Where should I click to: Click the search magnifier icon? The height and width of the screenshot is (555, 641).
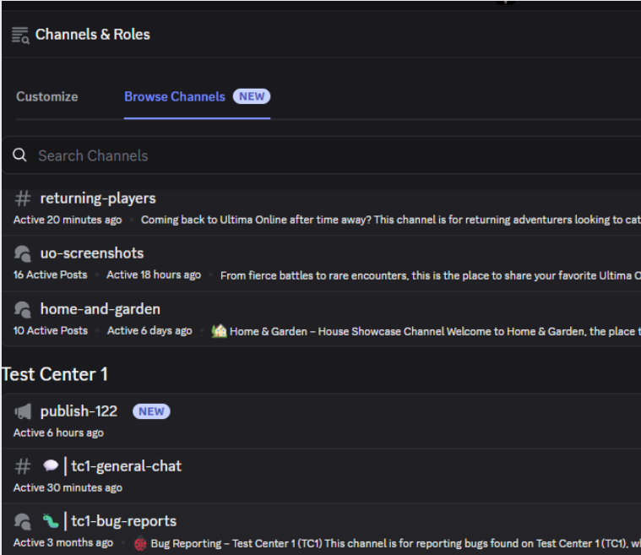point(19,155)
